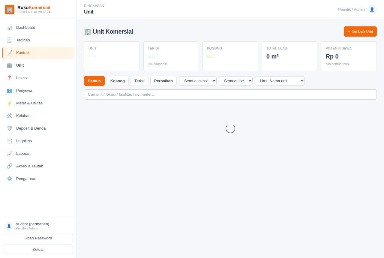Viewport: 384px width, 258px height.
Task: Open the Semua lokasi dropdown
Action: coord(198,81)
